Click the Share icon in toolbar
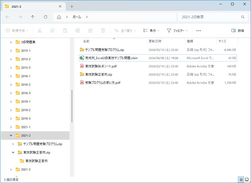The width and height of the screenshot is (251, 183). (x=90, y=31)
